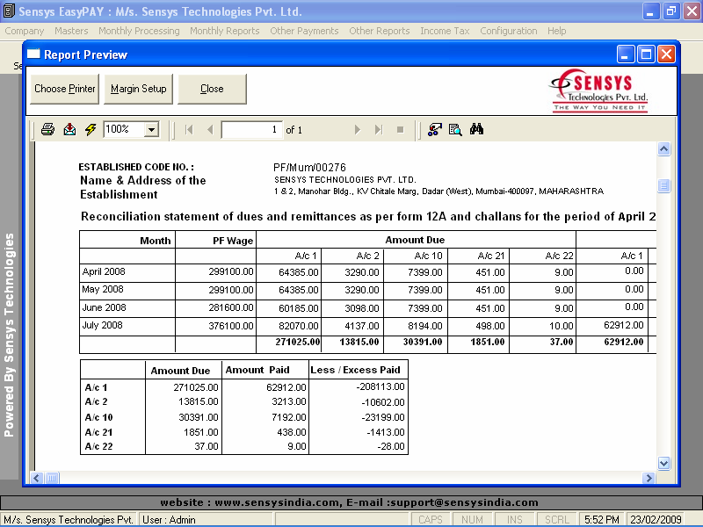The width and height of the screenshot is (703, 527).
Task: Click the page number input field
Action: point(251,130)
